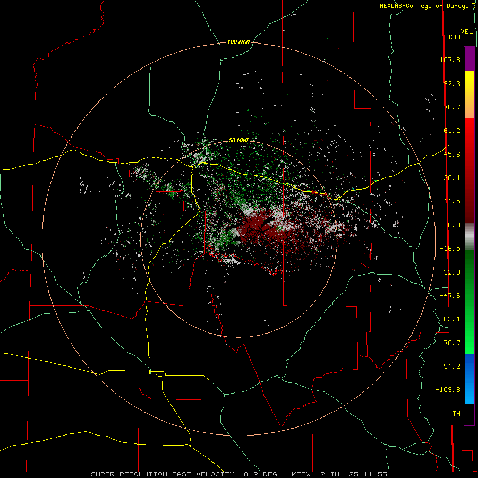The image size is (478, 478).
Task: Click the 76.7 velocity scale label
Action: (452, 107)
